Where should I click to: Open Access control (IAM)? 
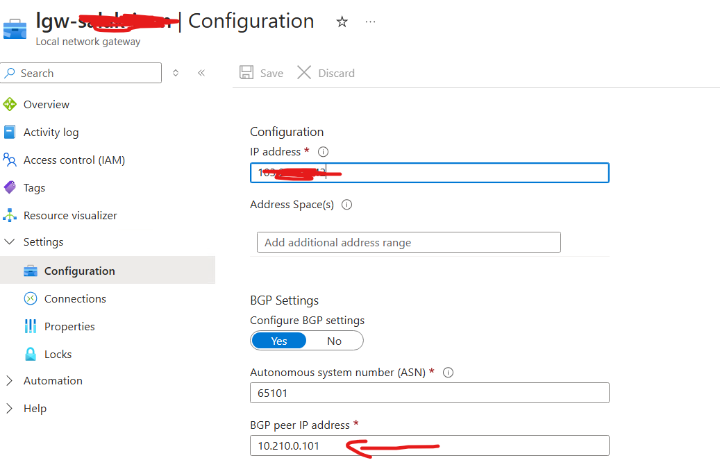click(x=74, y=160)
